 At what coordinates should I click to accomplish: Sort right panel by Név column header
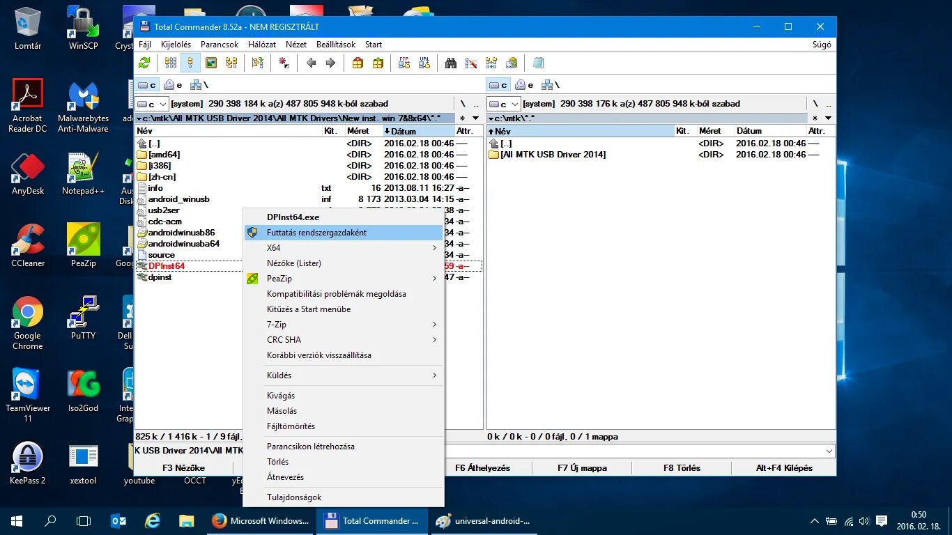[x=581, y=131]
